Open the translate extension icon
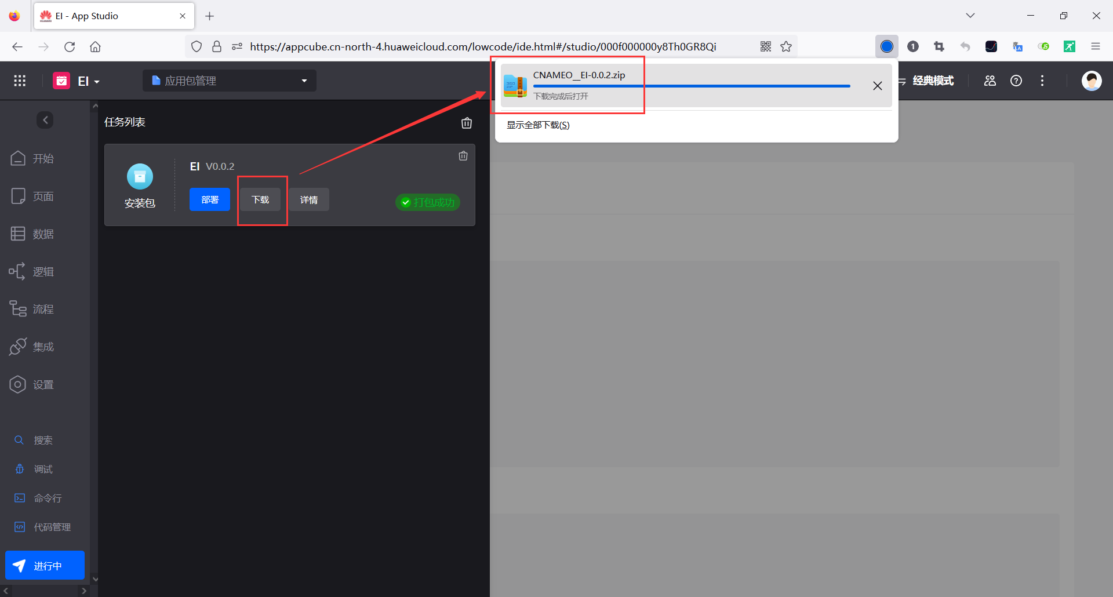 (x=1017, y=46)
